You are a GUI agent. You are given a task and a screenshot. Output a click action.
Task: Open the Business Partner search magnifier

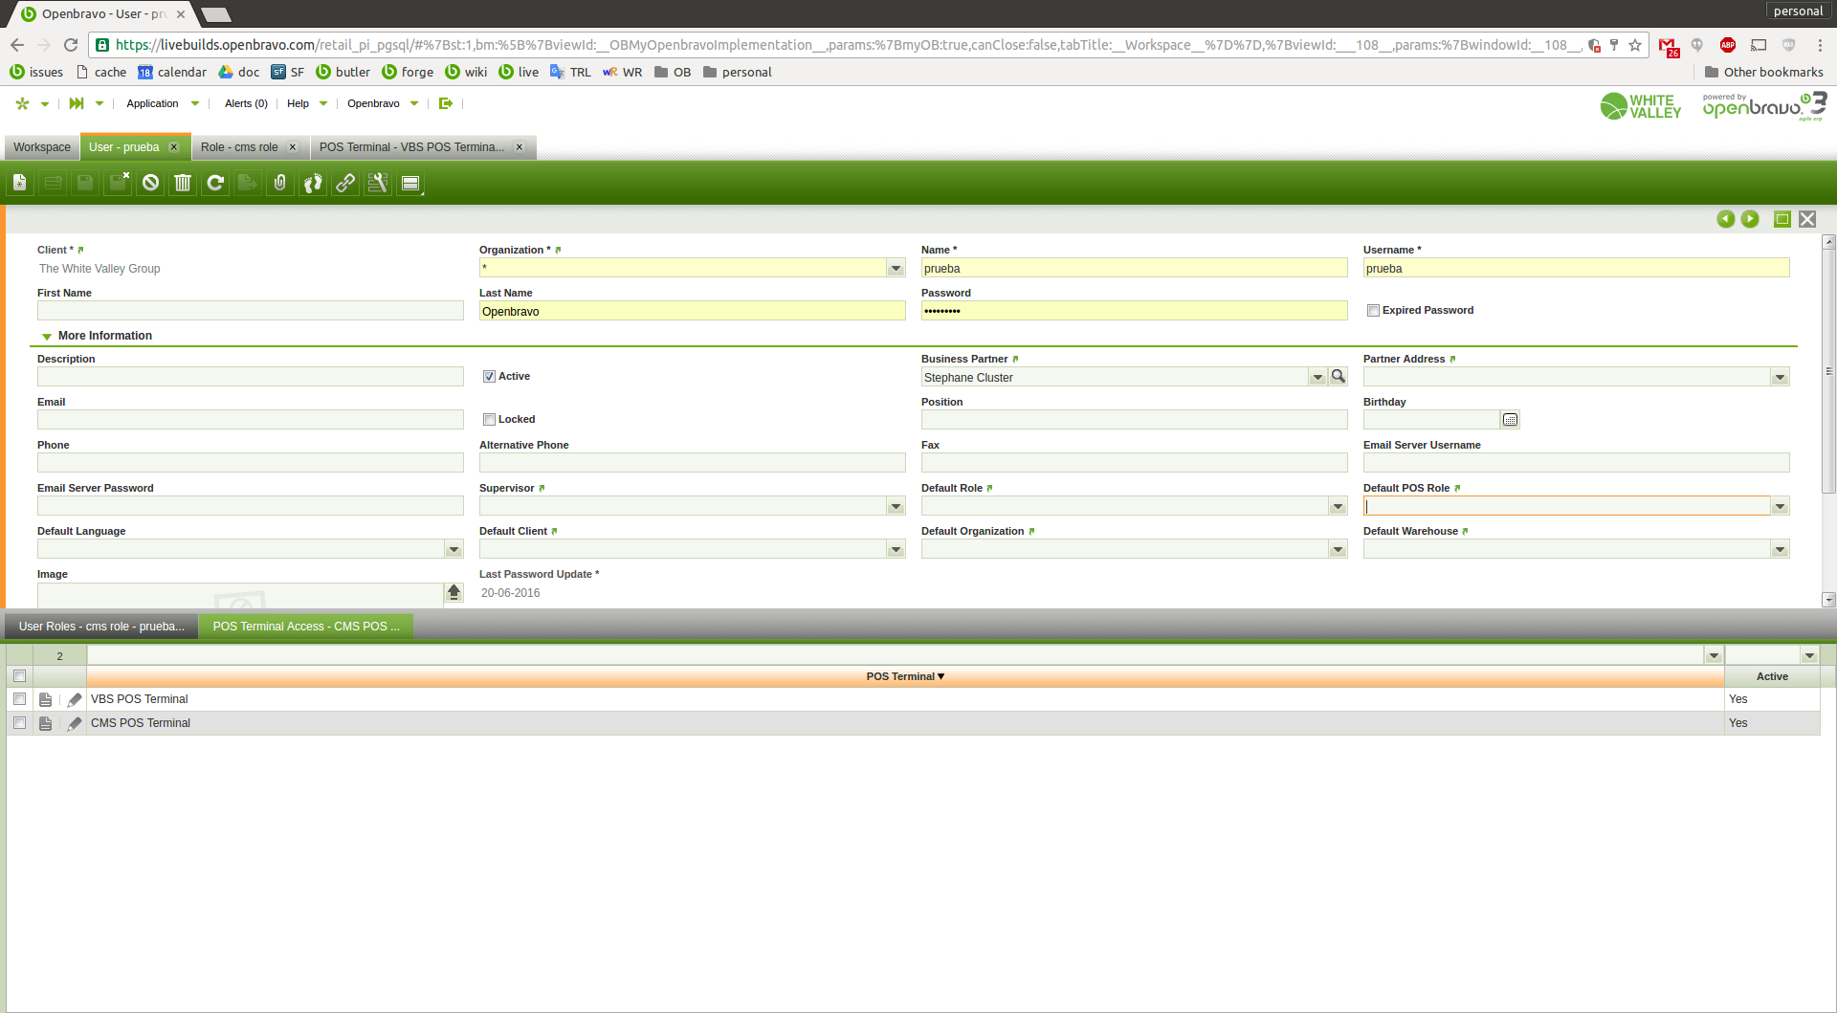click(1339, 377)
